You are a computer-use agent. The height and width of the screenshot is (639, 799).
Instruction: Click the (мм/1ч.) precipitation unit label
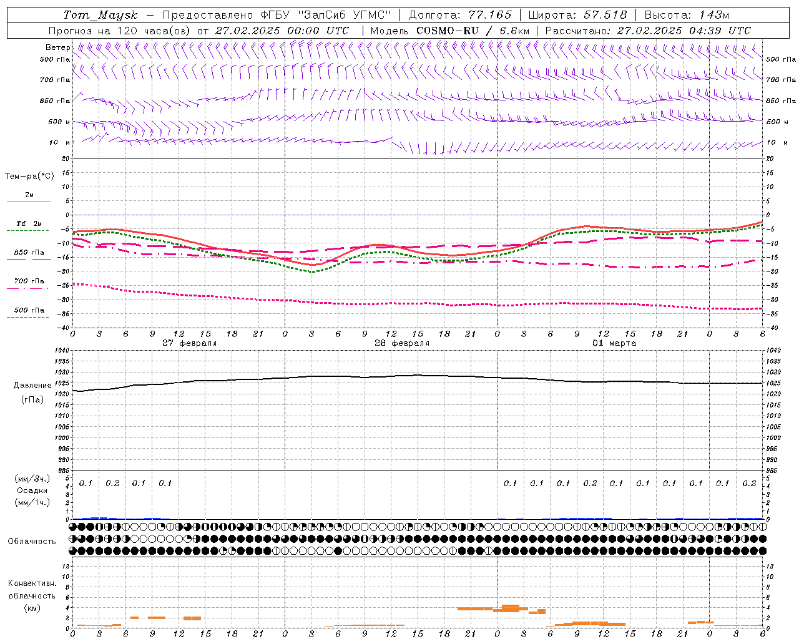coord(32,502)
